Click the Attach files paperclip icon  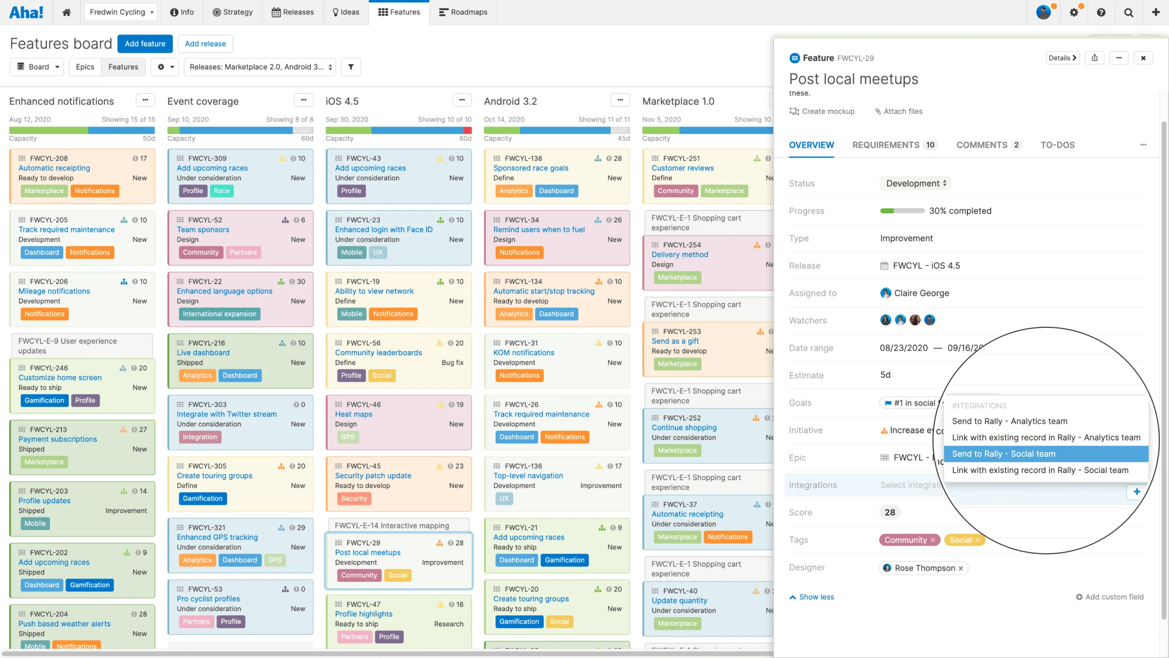[878, 111]
